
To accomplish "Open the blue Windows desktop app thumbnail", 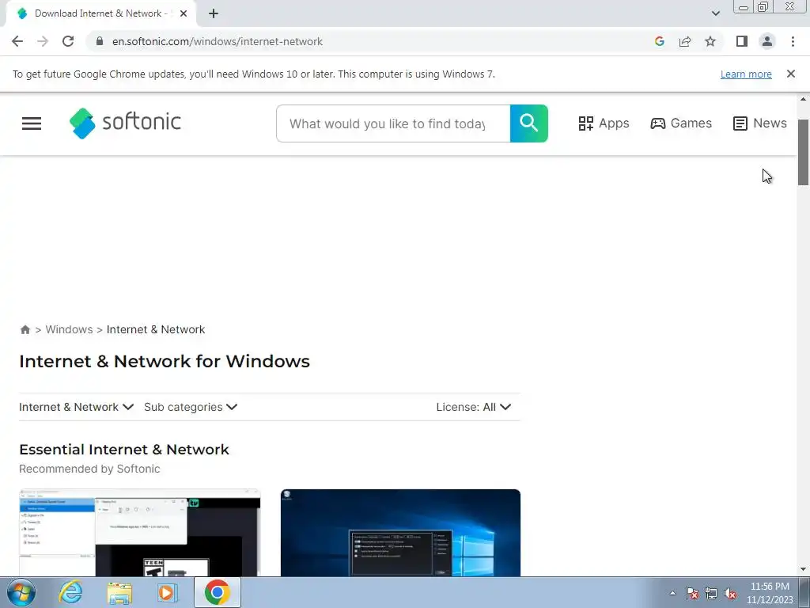I will click(x=400, y=533).
